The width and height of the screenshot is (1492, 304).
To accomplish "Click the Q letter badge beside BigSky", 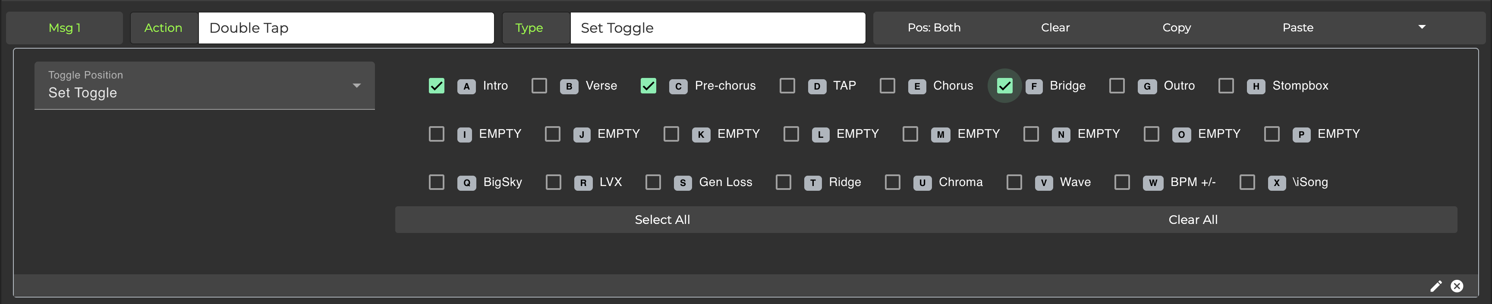I will point(466,183).
